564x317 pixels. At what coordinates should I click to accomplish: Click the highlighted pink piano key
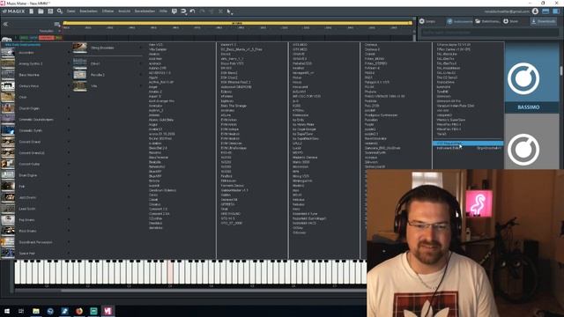170,272
